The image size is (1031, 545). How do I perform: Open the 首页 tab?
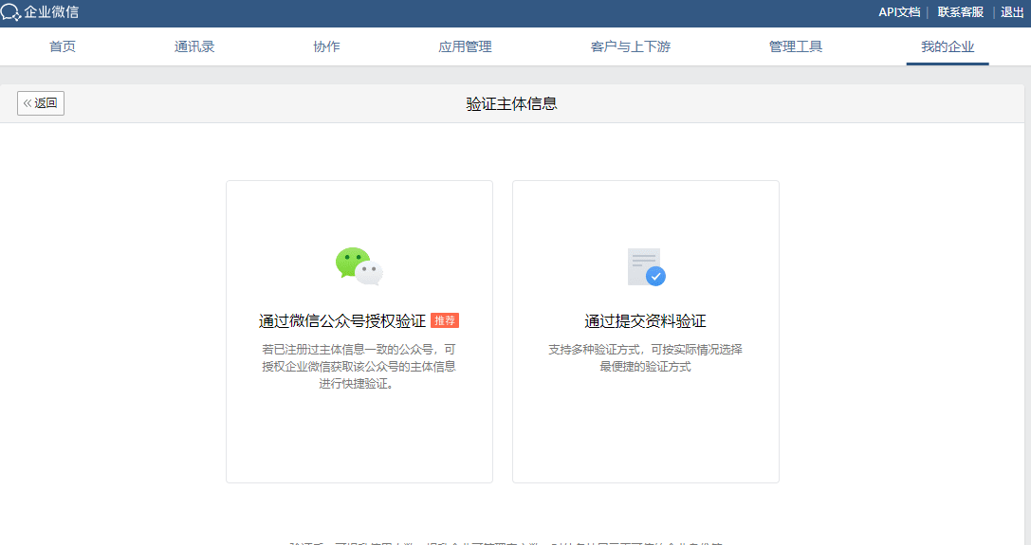point(63,46)
